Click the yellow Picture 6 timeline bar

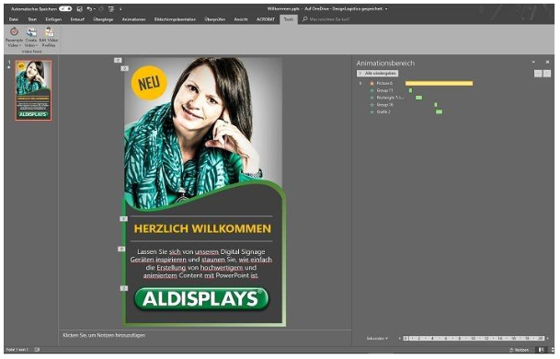coord(439,84)
